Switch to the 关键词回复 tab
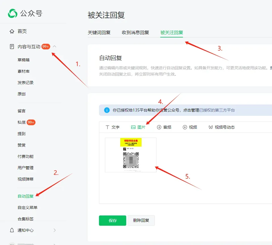Viewport: 272px width, 245px height. pos(99,32)
